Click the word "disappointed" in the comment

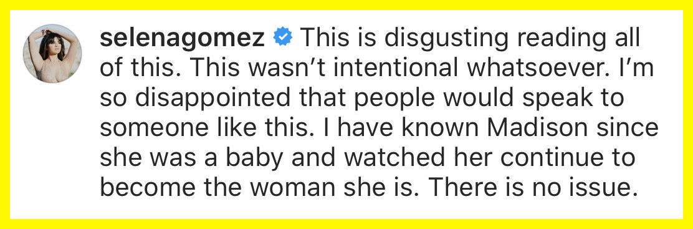(x=200, y=100)
